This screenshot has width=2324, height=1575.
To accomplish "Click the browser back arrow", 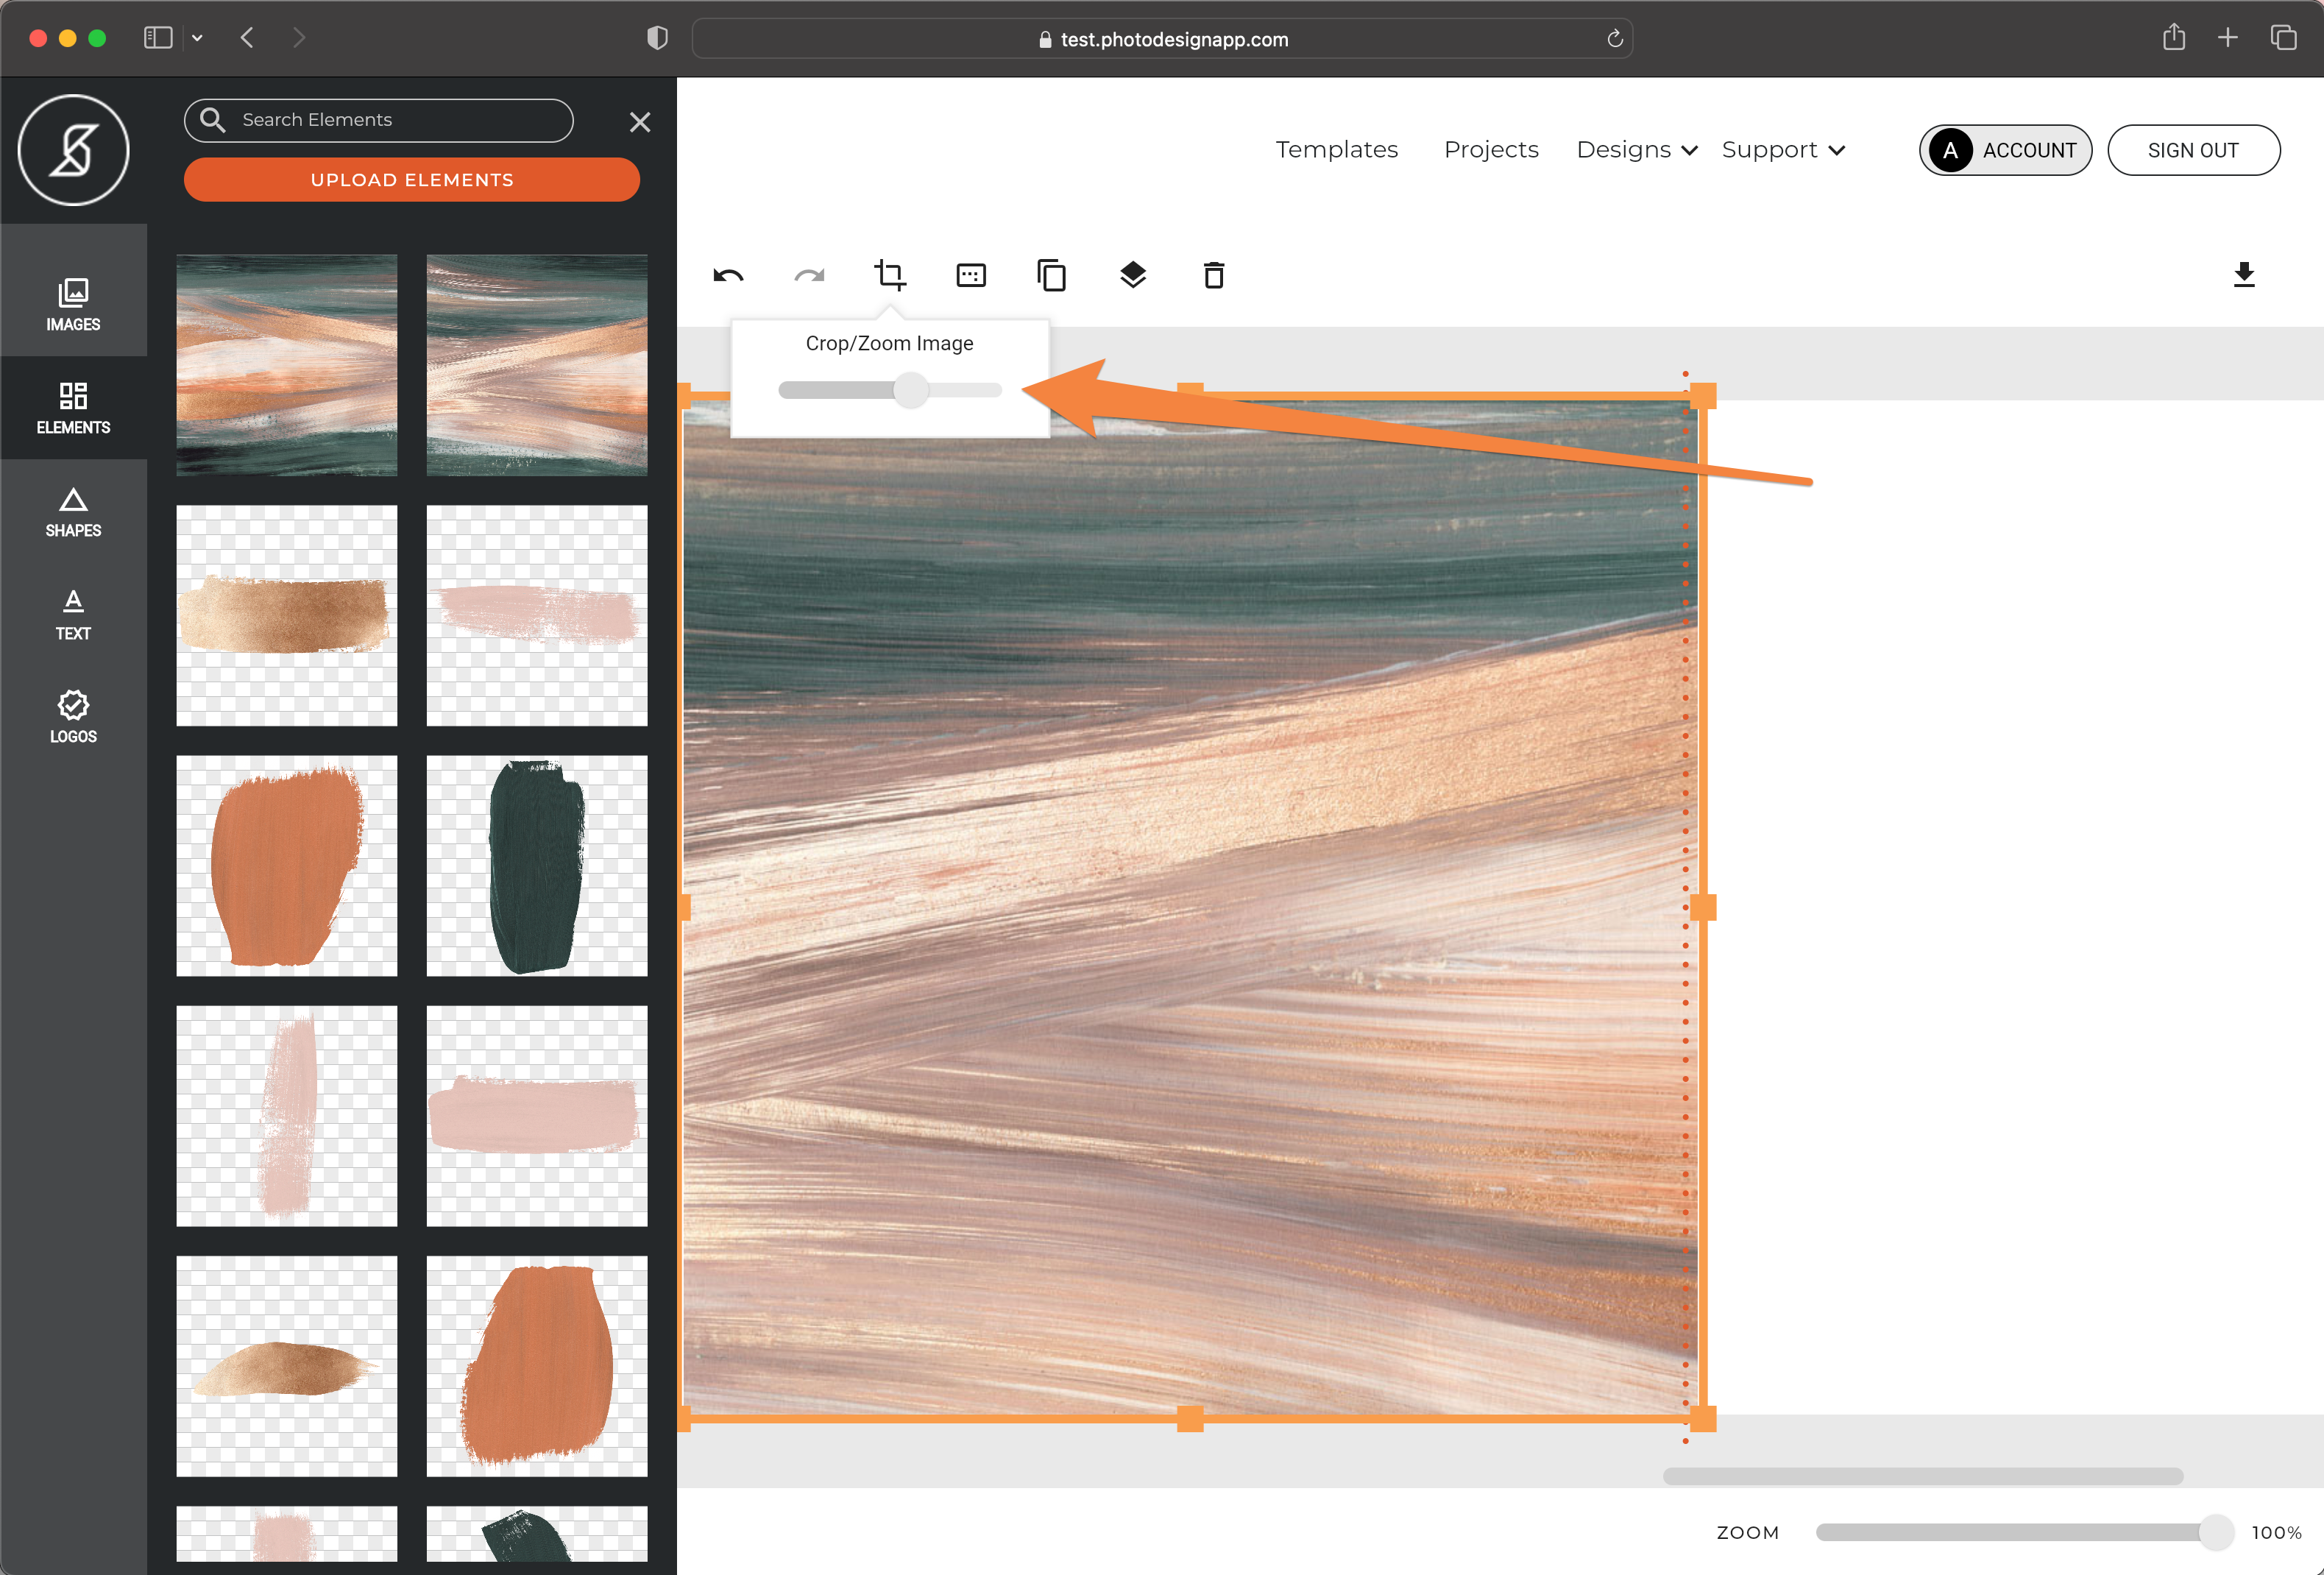I will click(247, 38).
